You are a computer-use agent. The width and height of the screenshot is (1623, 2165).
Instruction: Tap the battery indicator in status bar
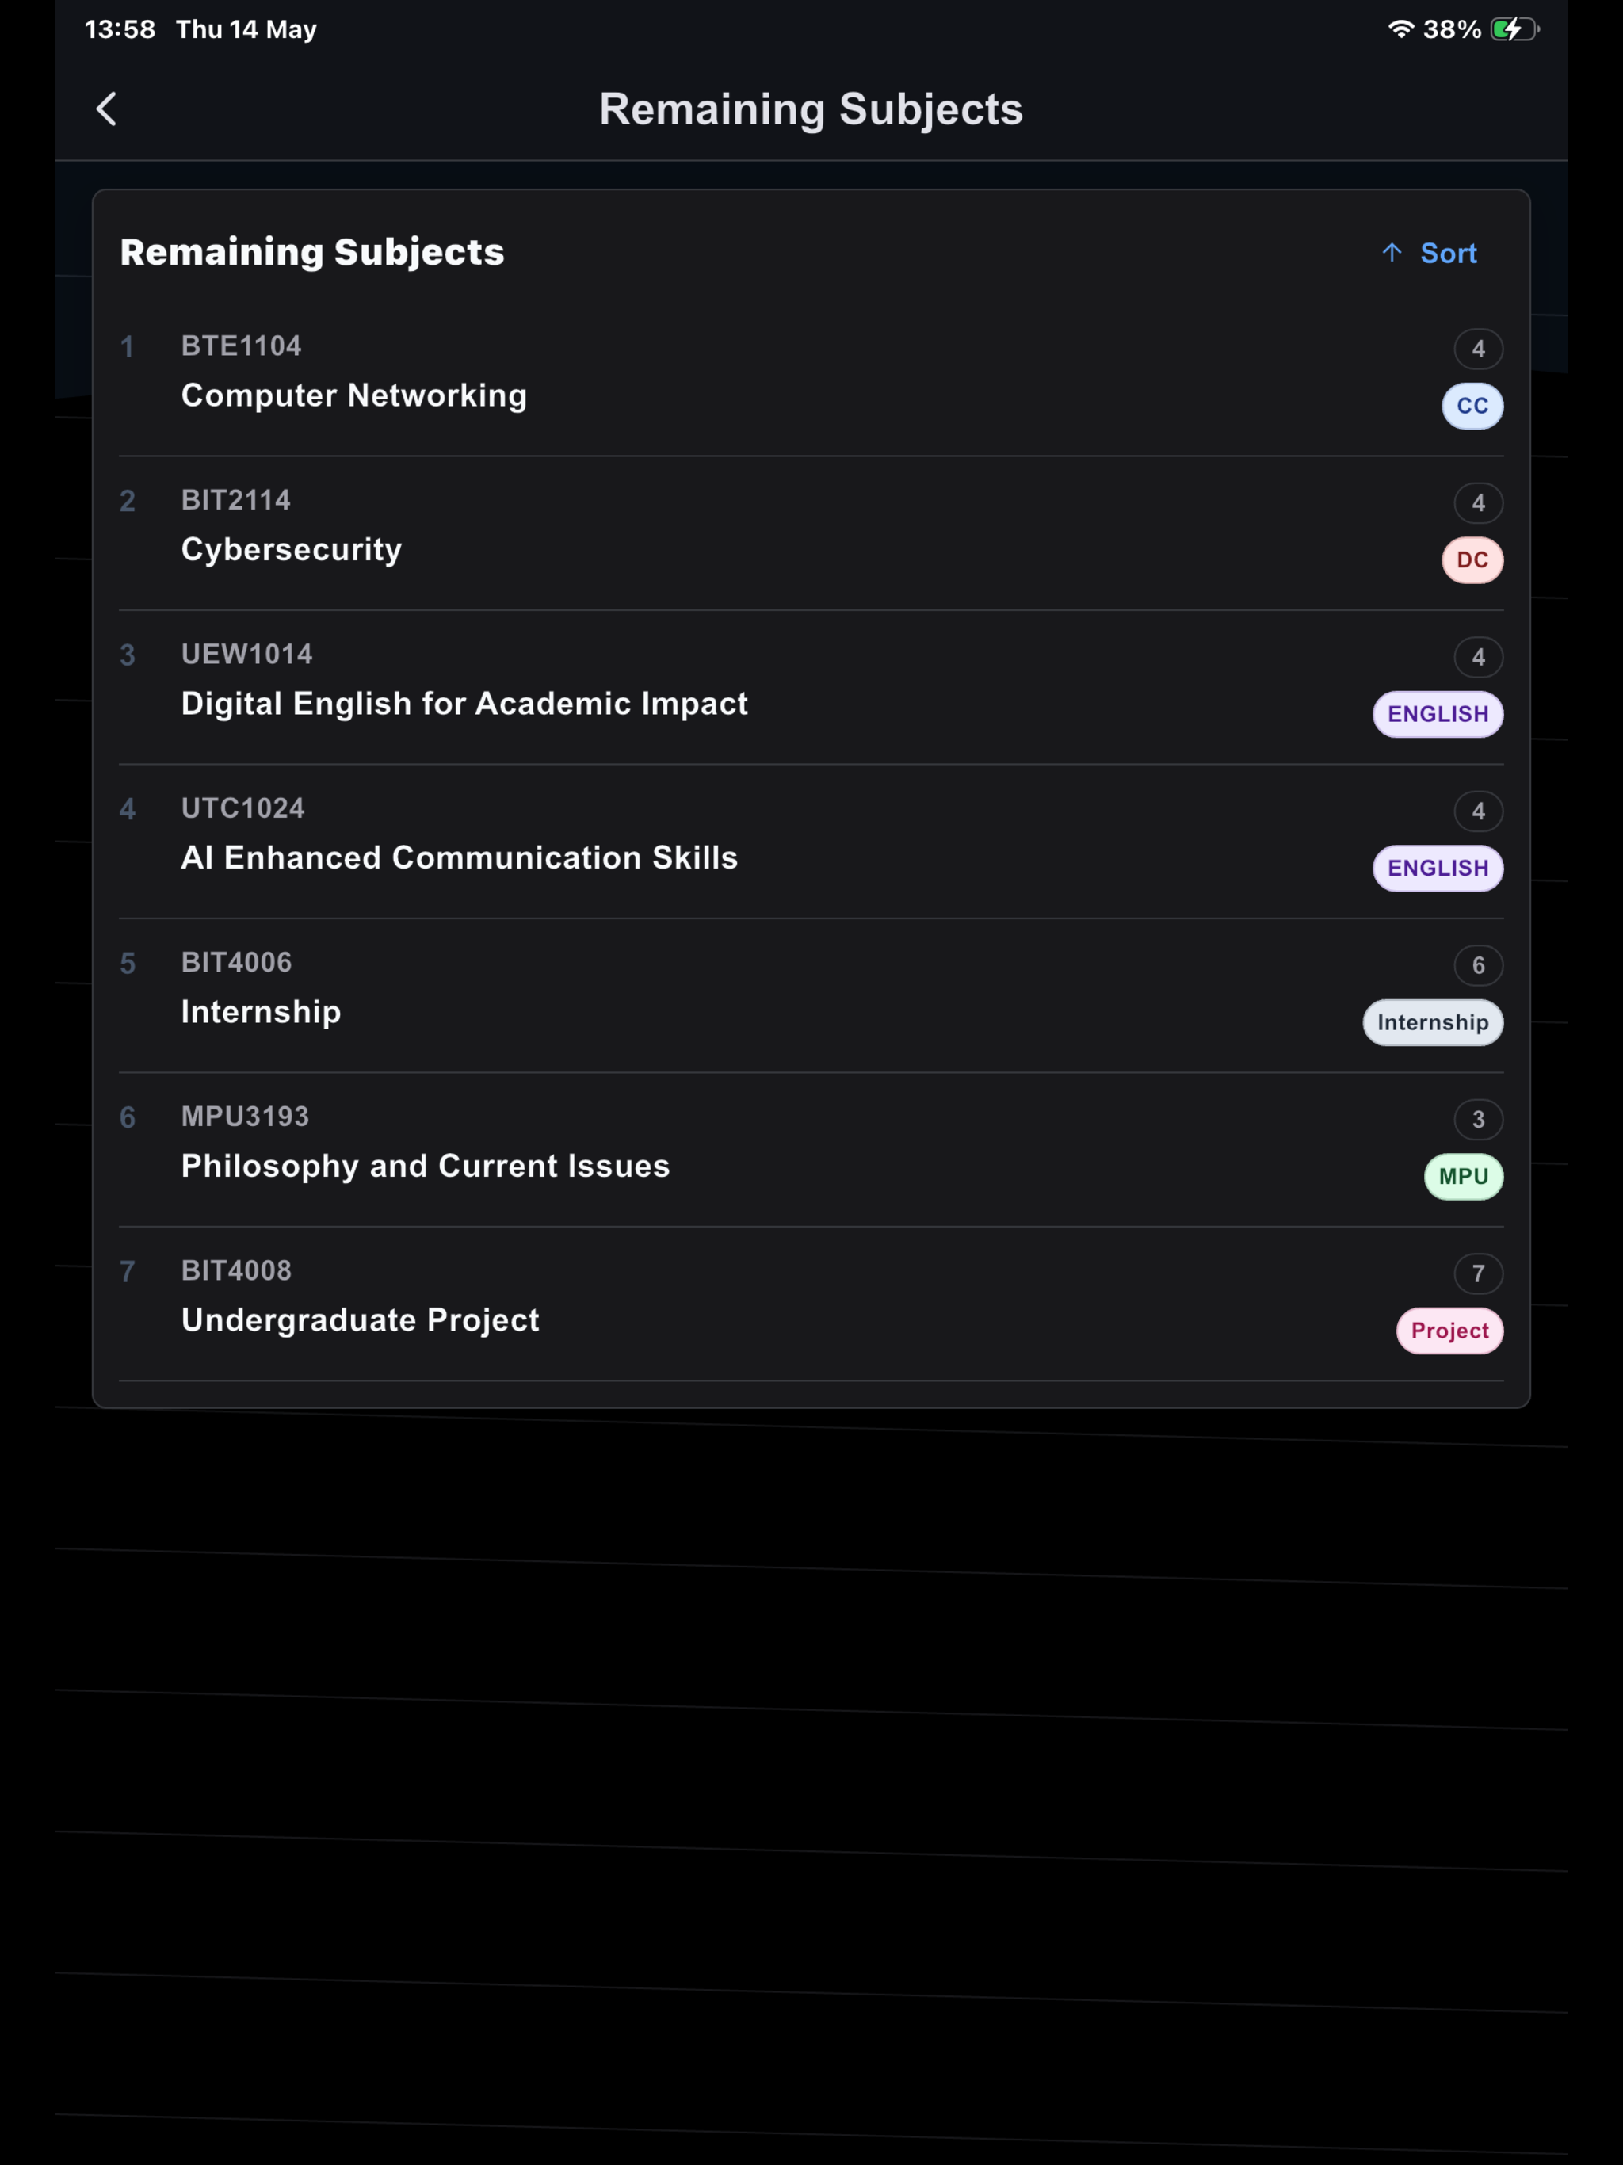[1514, 29]
